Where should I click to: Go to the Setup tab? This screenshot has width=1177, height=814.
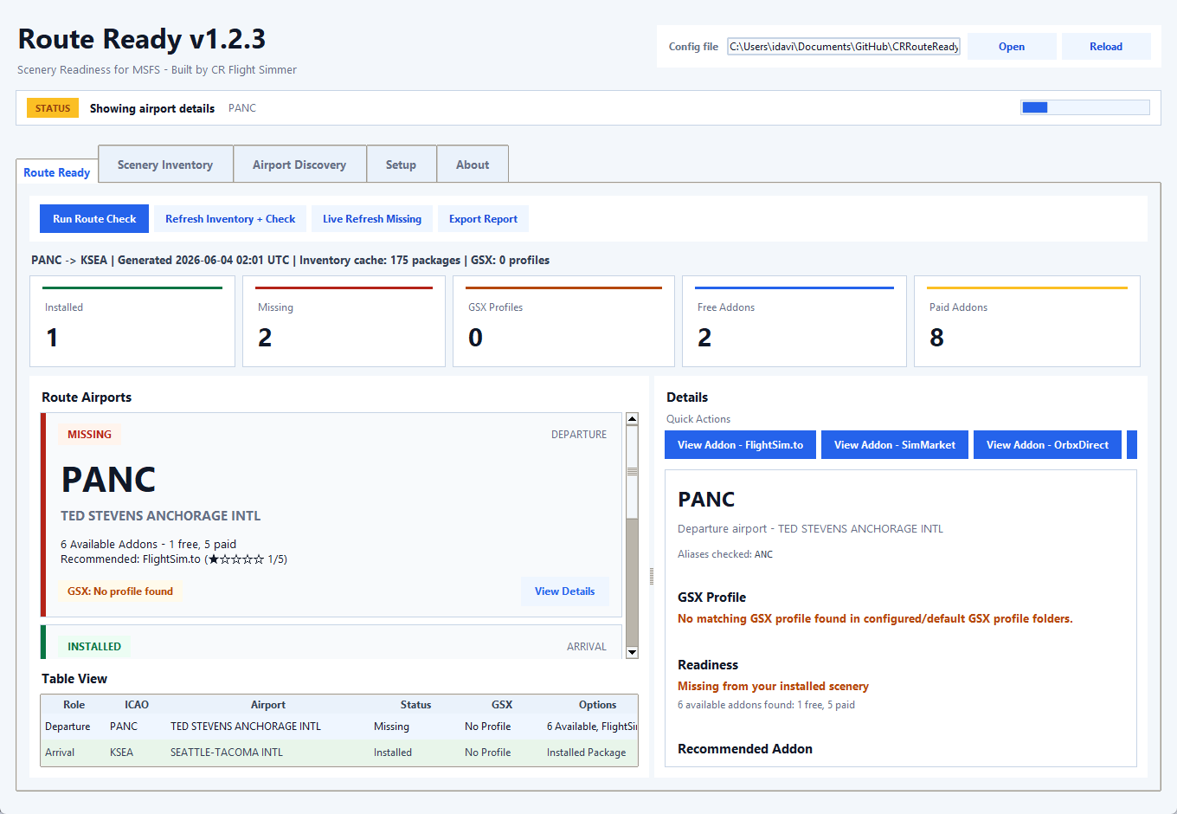click(x=401, y=165)
